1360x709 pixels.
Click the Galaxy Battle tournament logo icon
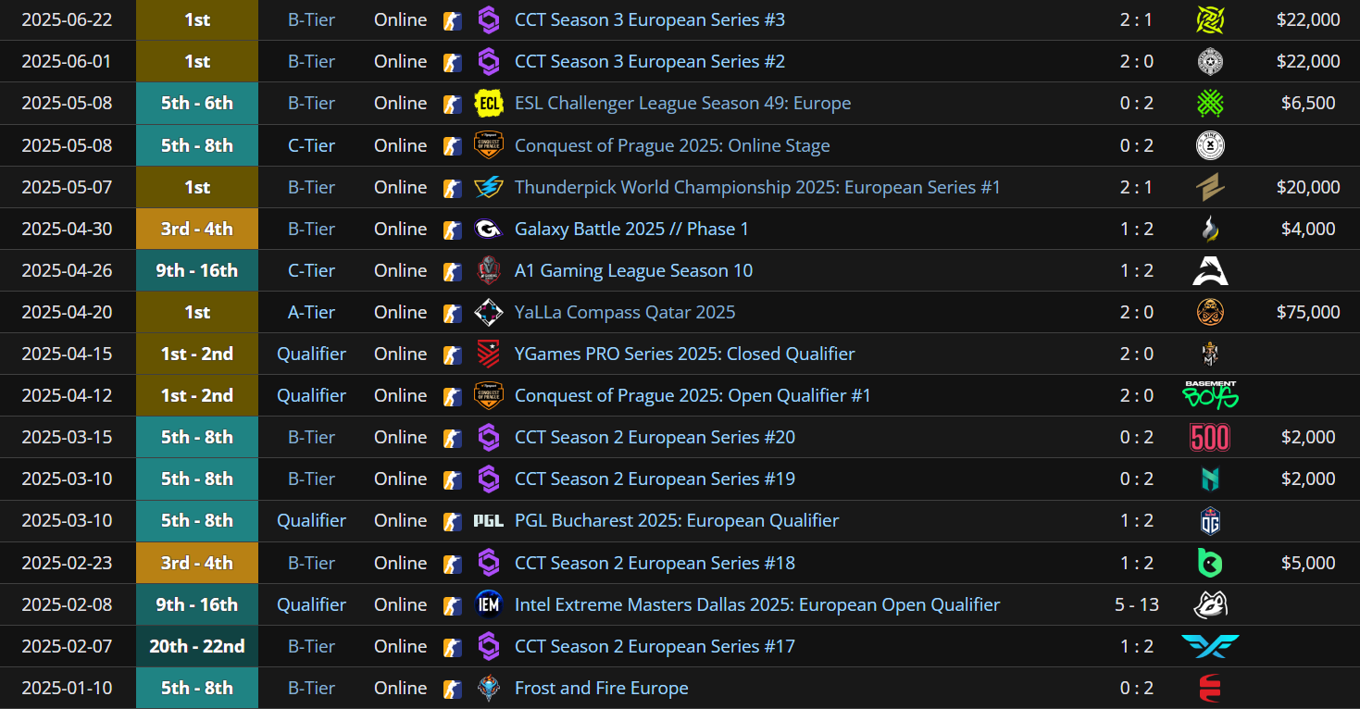tap(488, 229)
